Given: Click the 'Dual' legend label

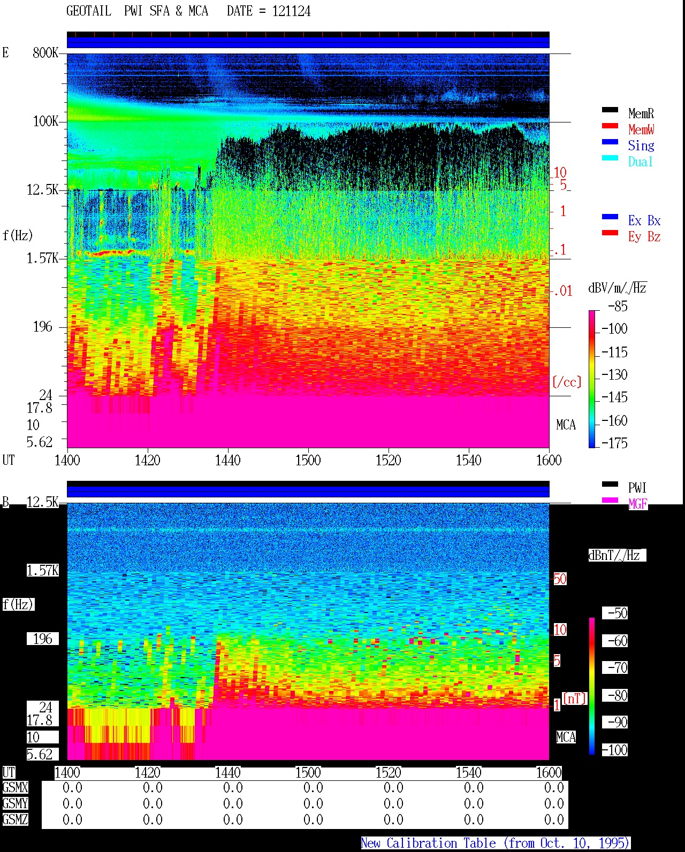Looking at the screenshot, I should click(x=641, y=162).
